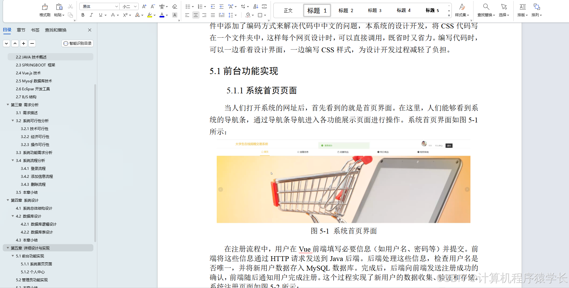Switch to the 查找和替换 tab

pos(56,30)
